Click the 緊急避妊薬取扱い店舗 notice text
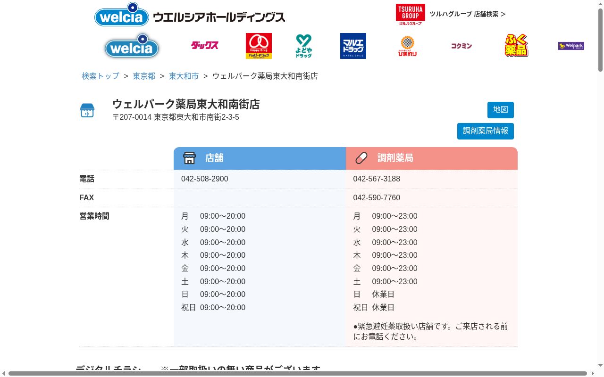This screenshot has width=604, height=377. [x=430, y=331]
